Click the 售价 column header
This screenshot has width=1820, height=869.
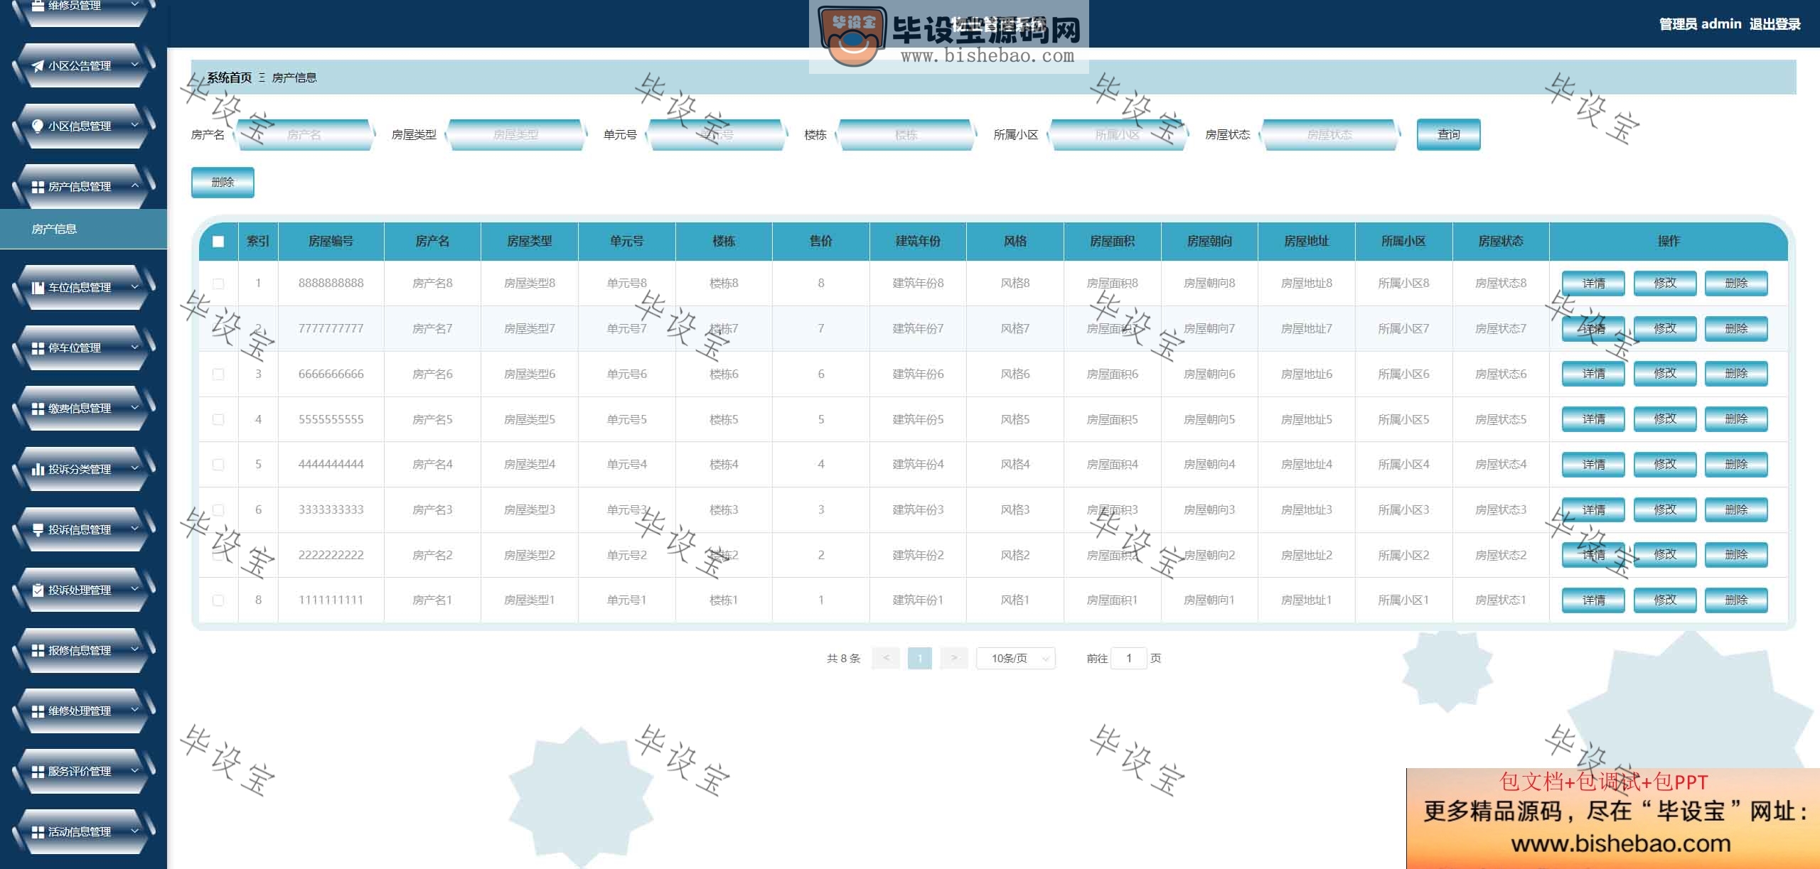(x=820, y=242)
